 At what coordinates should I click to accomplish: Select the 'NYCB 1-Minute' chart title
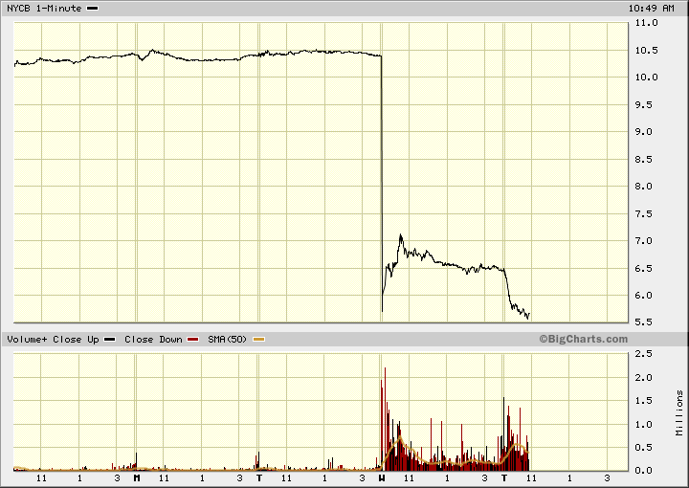[x=44, y=9]
